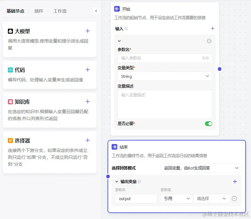Open the 选择回答模式 dropdown

(201, 168)
